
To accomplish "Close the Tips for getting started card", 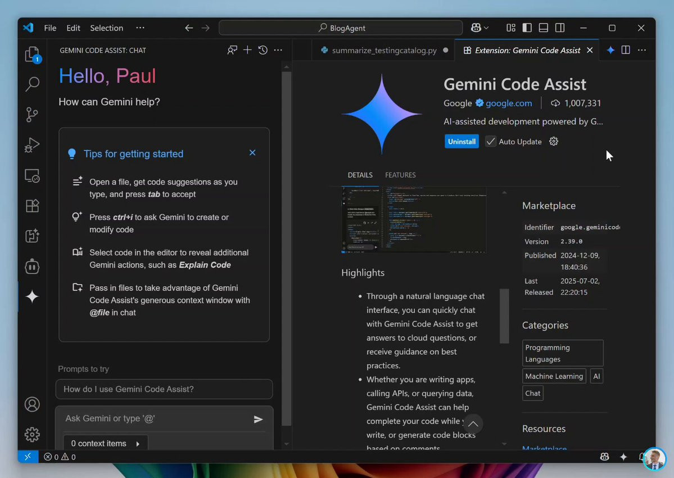I will click(252, 152).
